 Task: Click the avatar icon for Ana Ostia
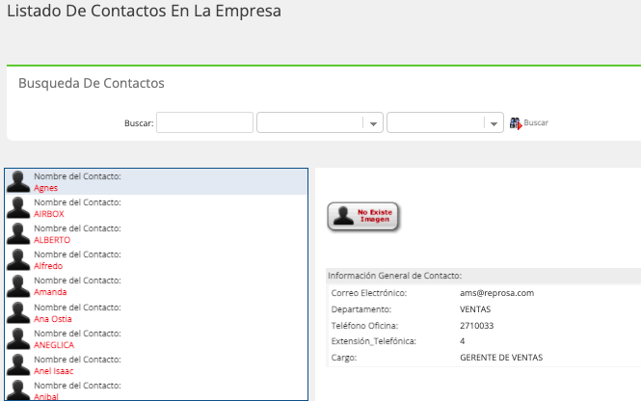[18, 312]
